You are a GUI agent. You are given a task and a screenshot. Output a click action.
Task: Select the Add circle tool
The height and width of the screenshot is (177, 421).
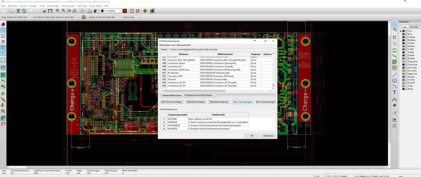click(x=394, y=81)
